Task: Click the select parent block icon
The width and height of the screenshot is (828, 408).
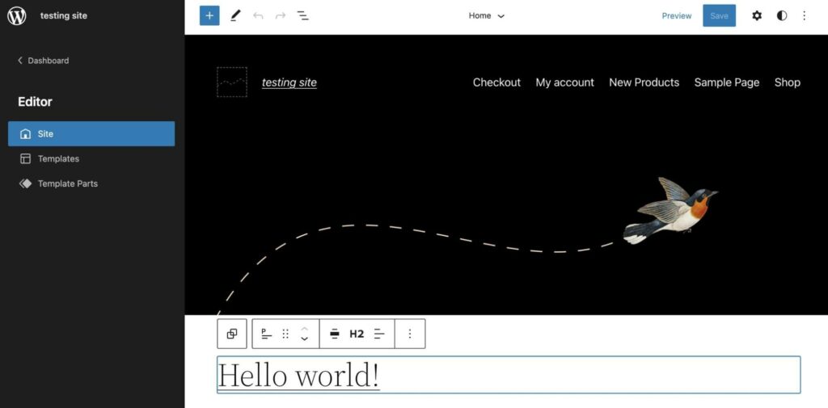Action: 232,334
